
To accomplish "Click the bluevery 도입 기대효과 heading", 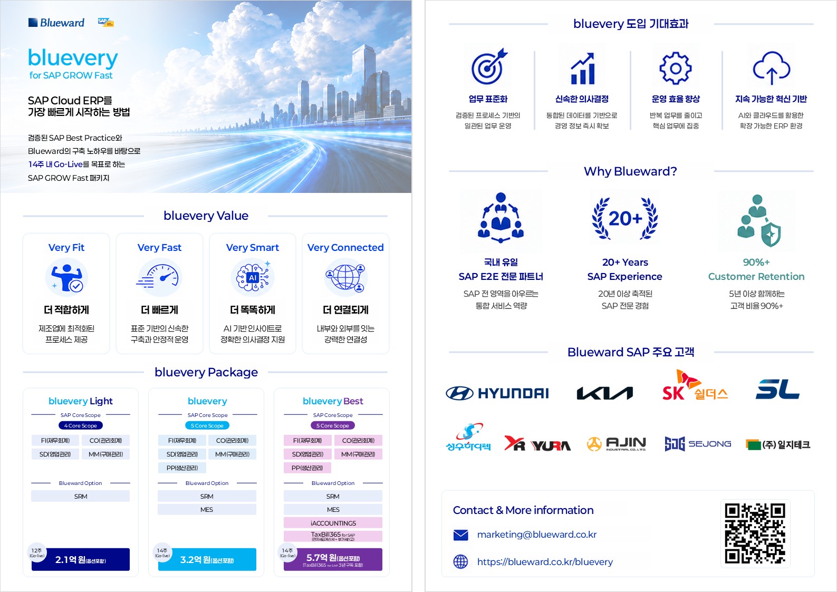I will (x=631, y=24).
